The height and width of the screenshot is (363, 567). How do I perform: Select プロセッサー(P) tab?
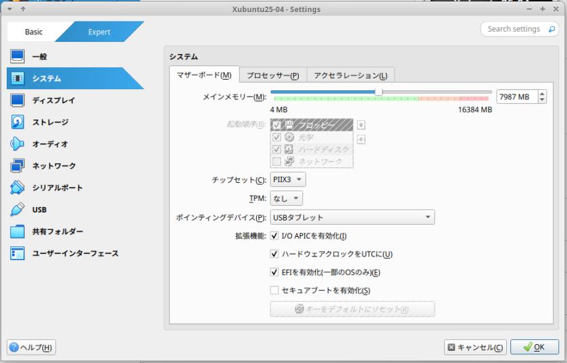pyautogui.click(x=272, y=75)
